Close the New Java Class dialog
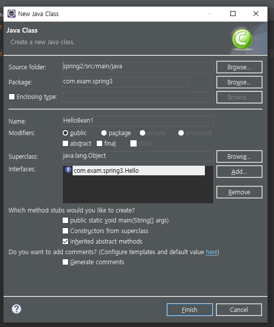Screen dimensions: 274x327 click(256, 14)
